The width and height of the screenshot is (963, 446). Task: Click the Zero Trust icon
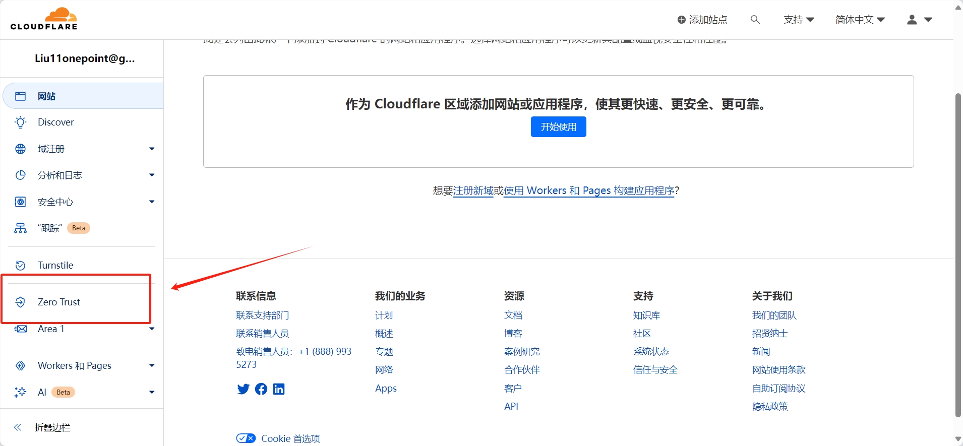point(20,302)
